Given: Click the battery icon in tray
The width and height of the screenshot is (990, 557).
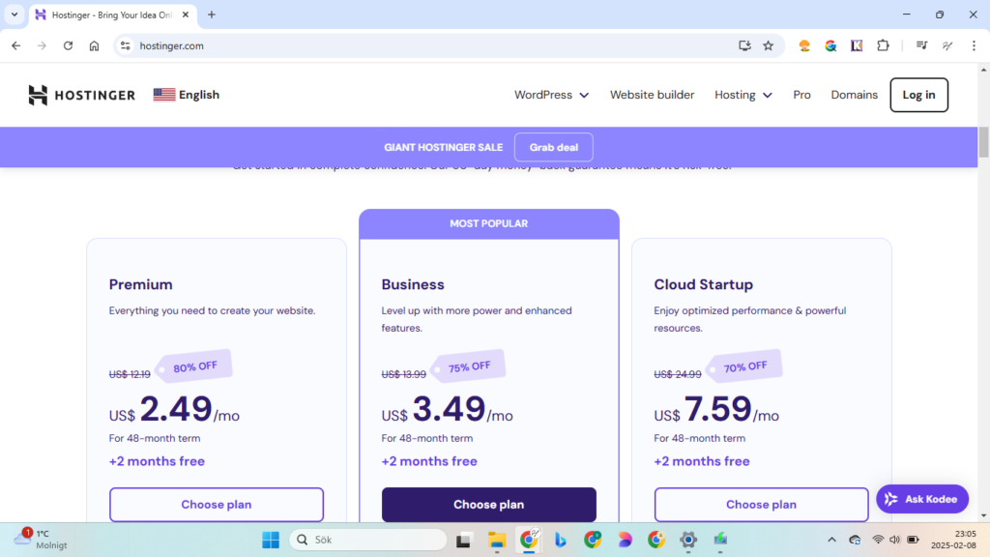Looking at the screenshot, I should click(913, 540).
